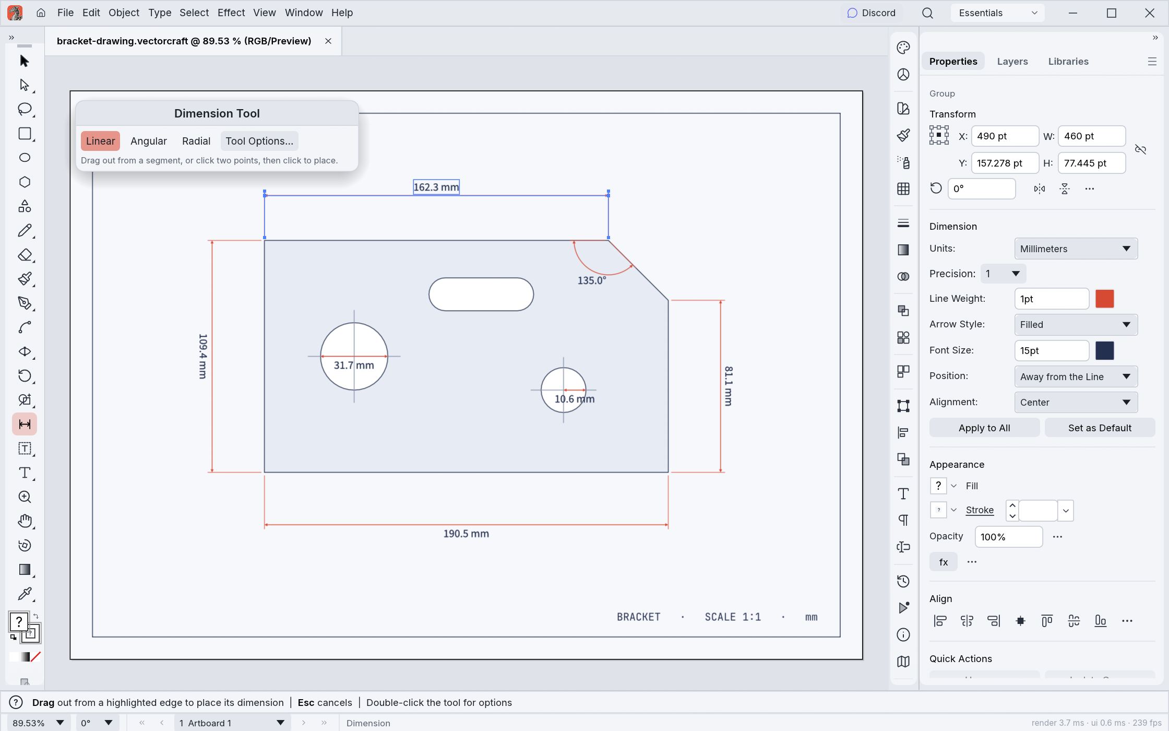Click the red Line Weight color swatch

click(1104, 299)
